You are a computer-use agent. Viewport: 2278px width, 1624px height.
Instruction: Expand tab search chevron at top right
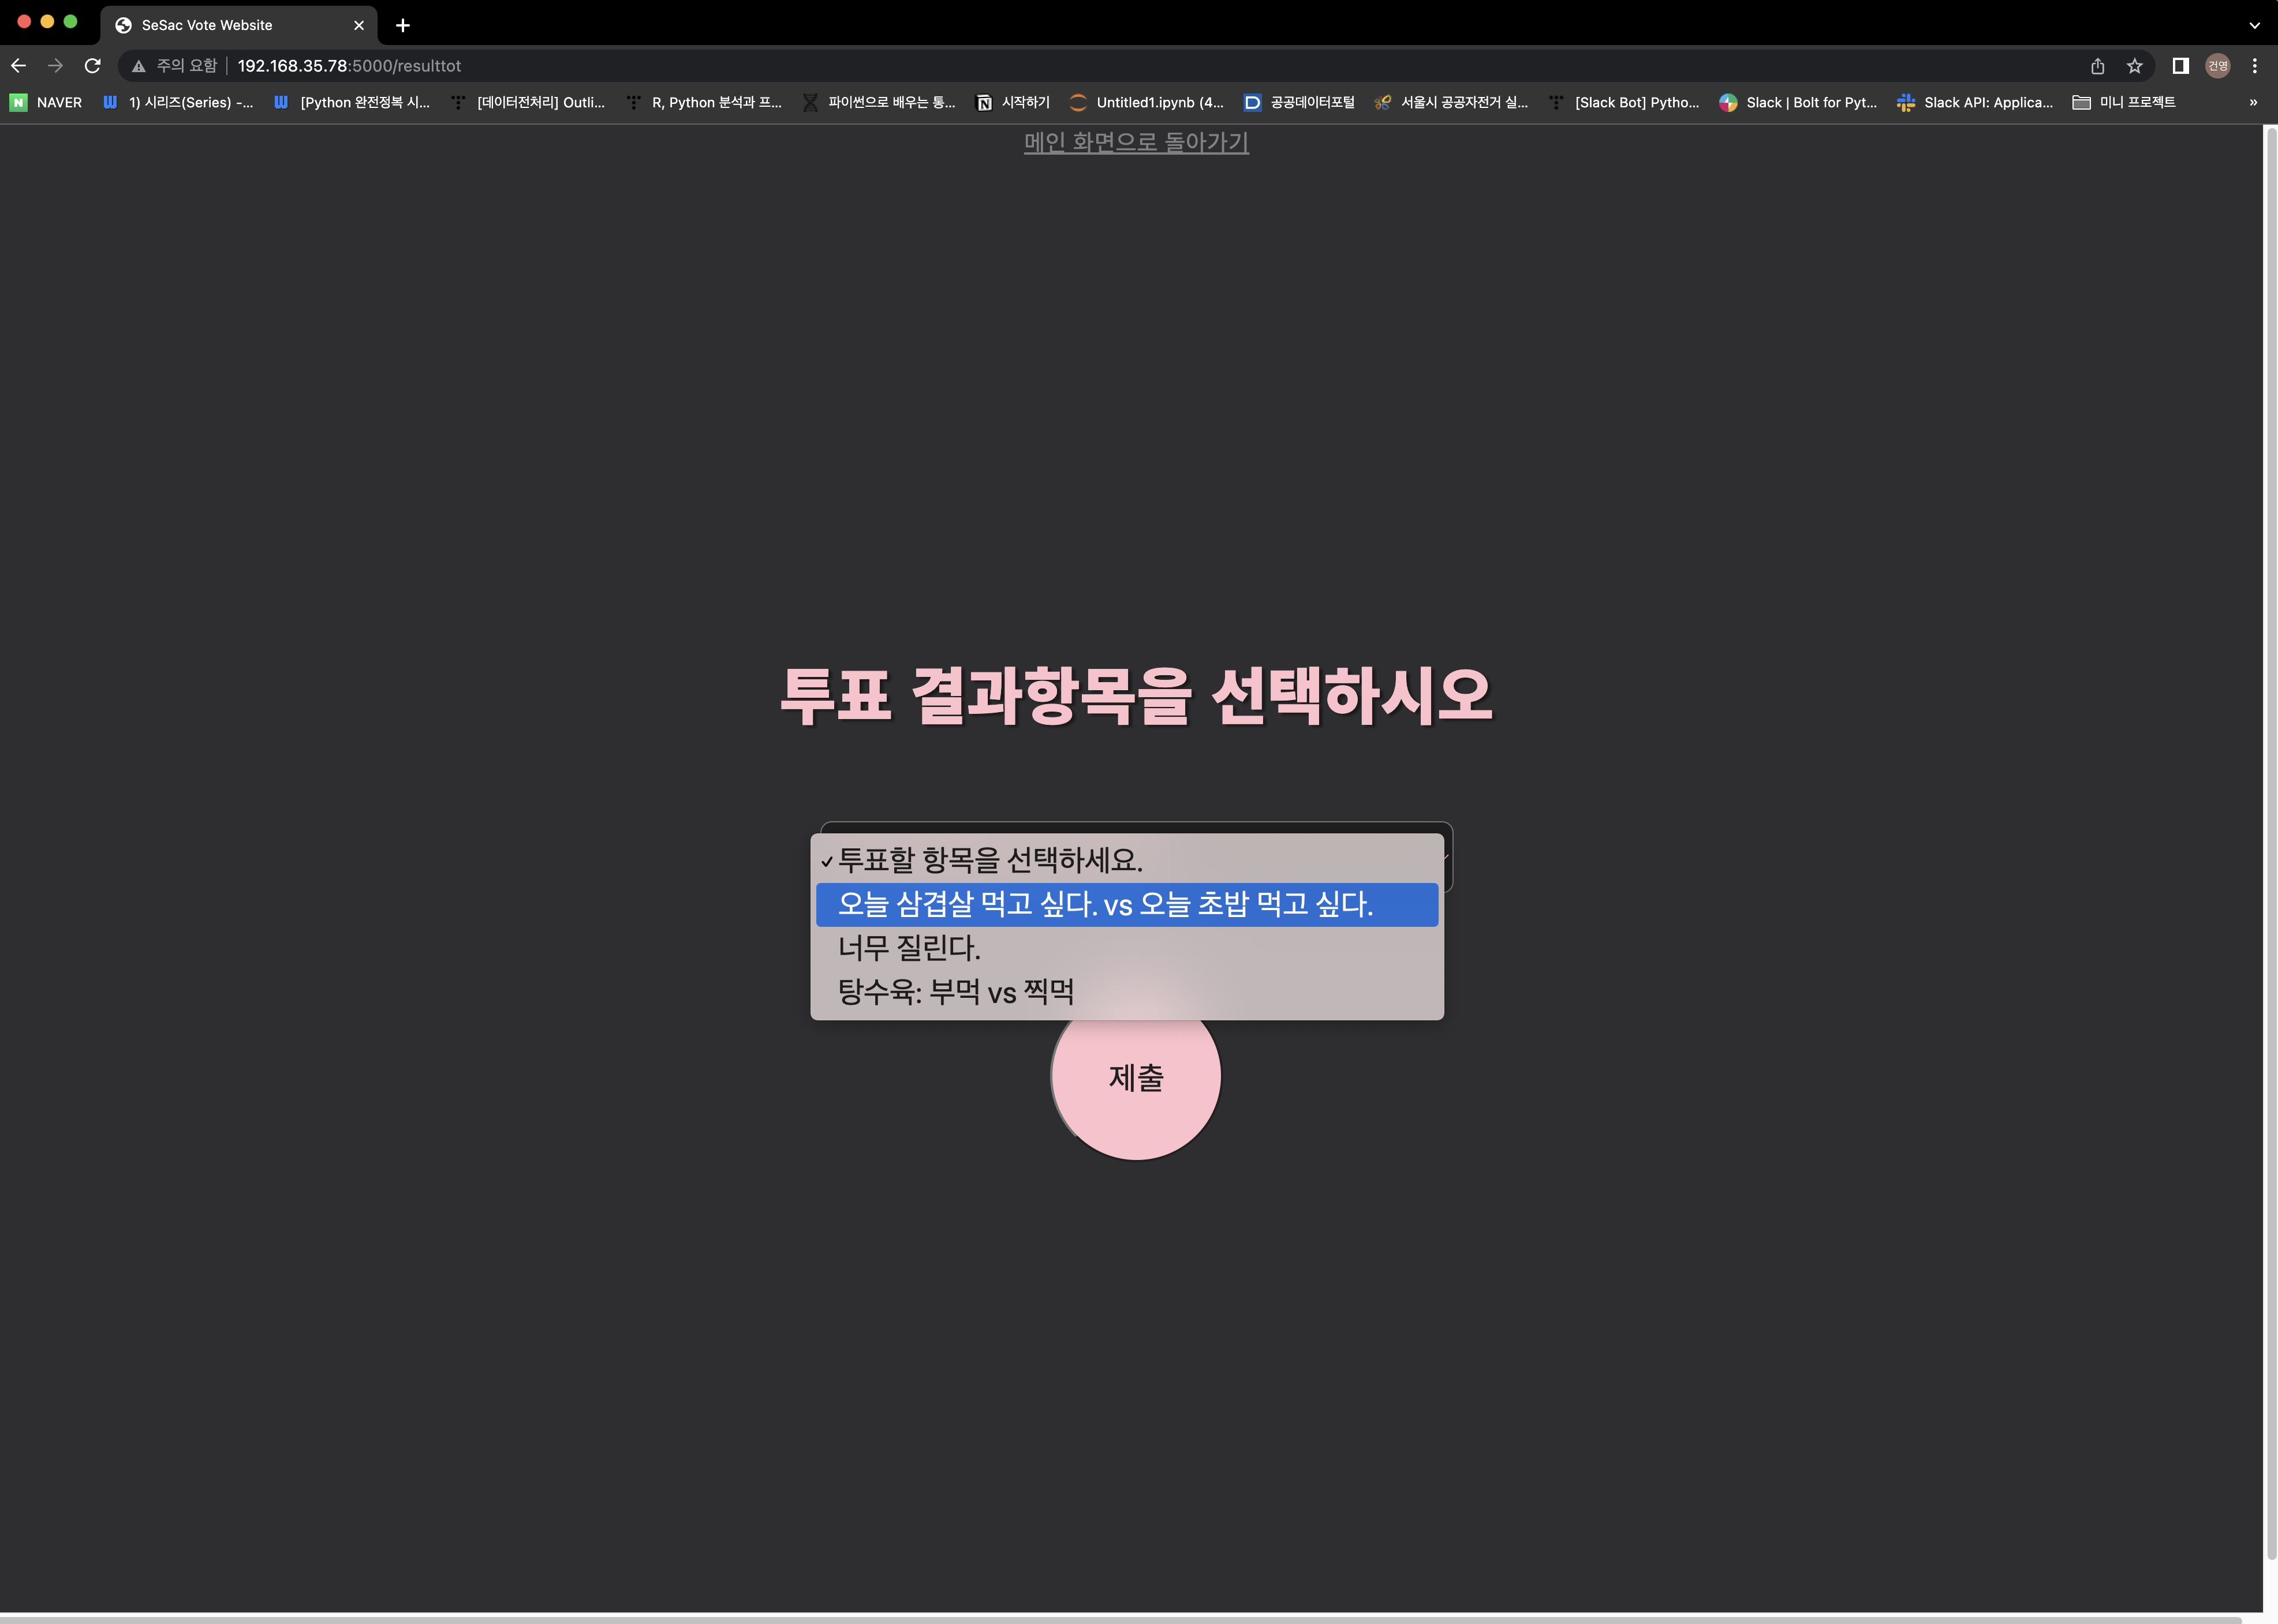tap(2254, 25)
